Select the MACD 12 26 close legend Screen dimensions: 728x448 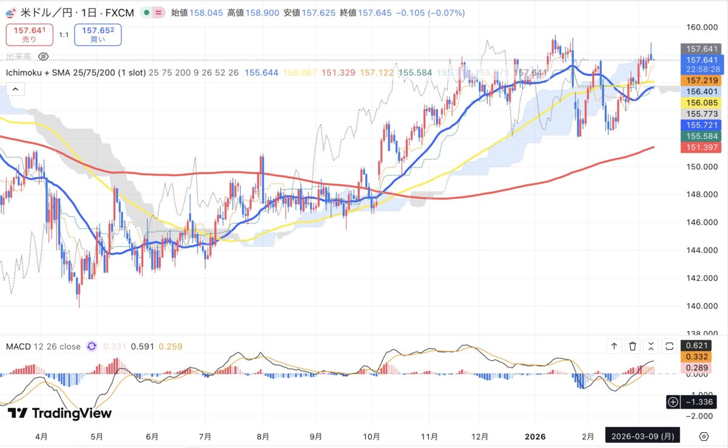43,347
